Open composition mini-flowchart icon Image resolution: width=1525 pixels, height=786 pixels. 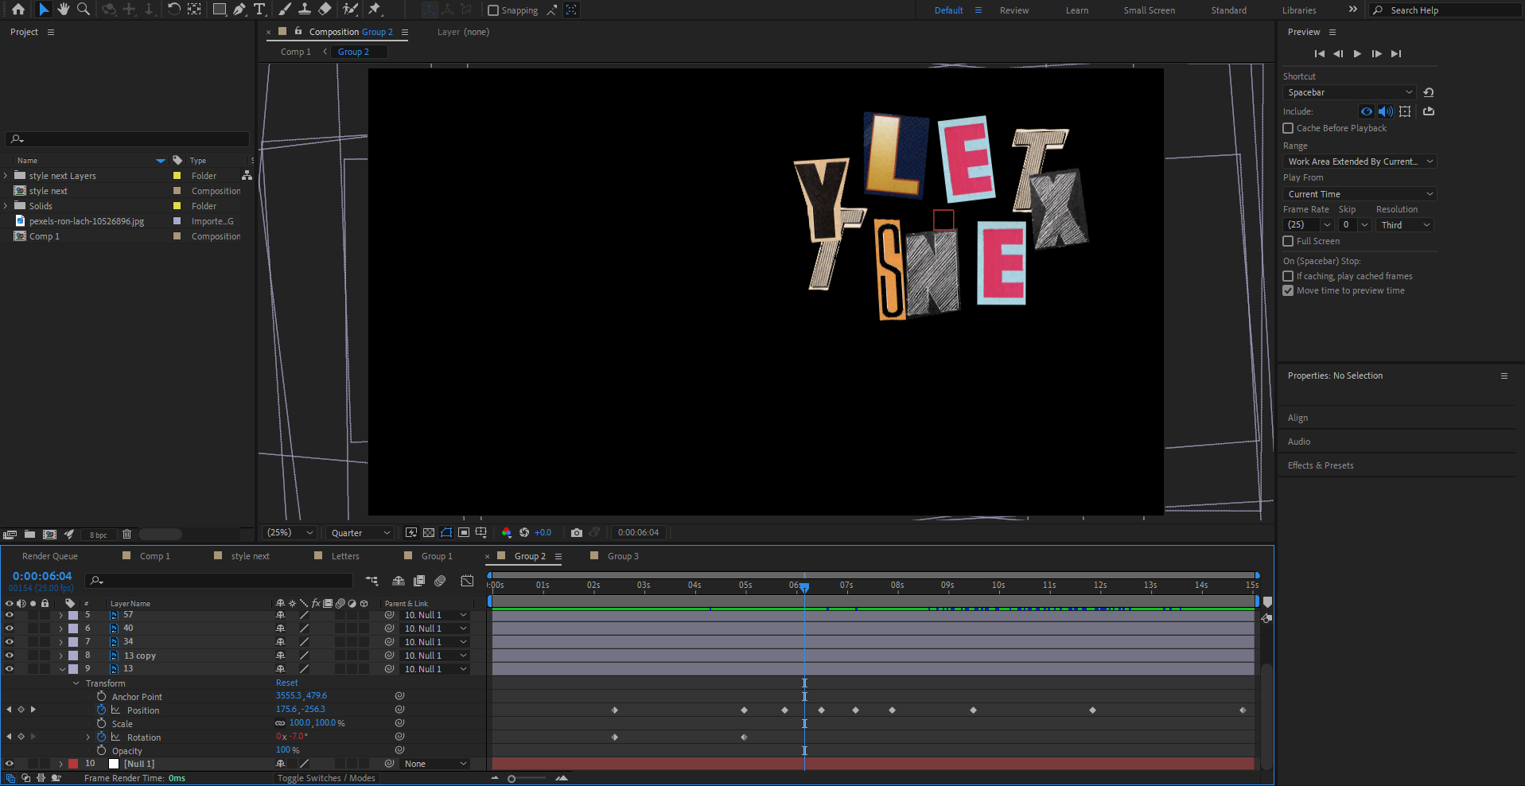(372, 581)
